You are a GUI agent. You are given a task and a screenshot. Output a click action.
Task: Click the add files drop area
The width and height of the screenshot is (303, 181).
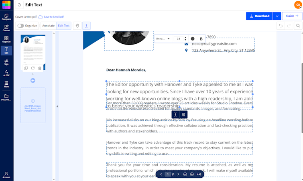point(33,105)
